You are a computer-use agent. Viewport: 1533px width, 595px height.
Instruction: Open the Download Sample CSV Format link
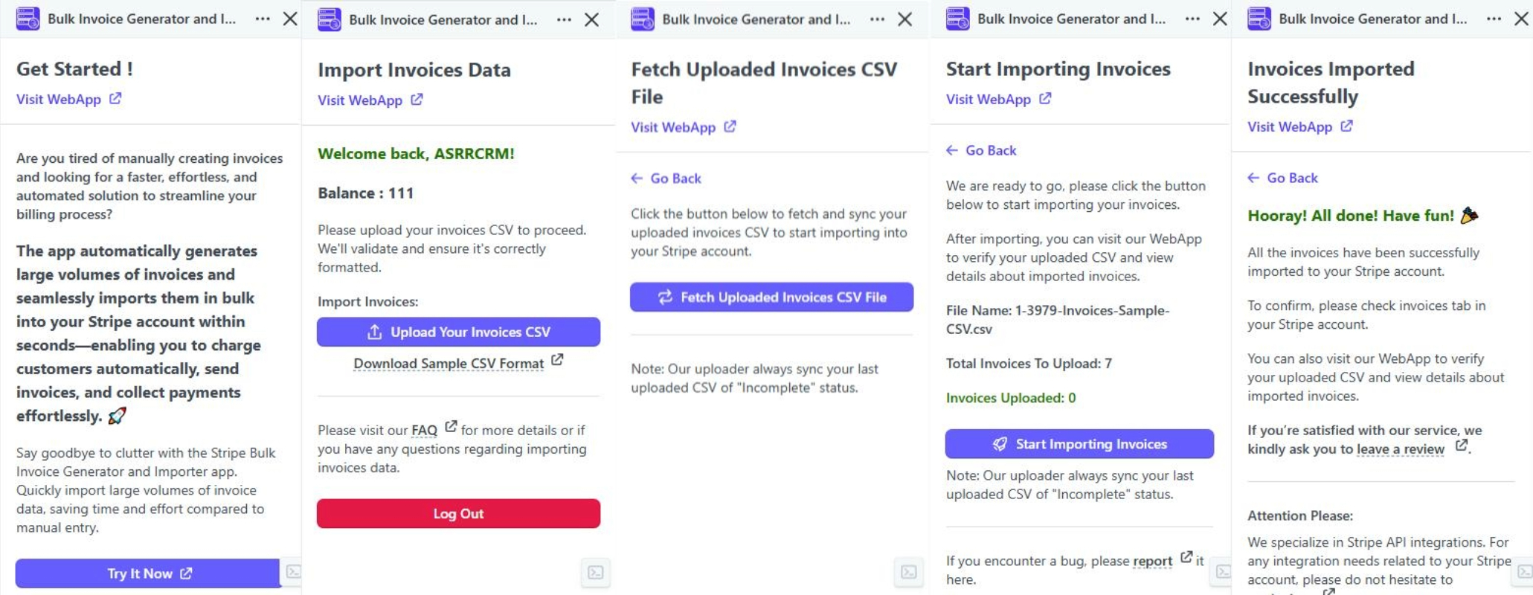(x=447, y=363)
